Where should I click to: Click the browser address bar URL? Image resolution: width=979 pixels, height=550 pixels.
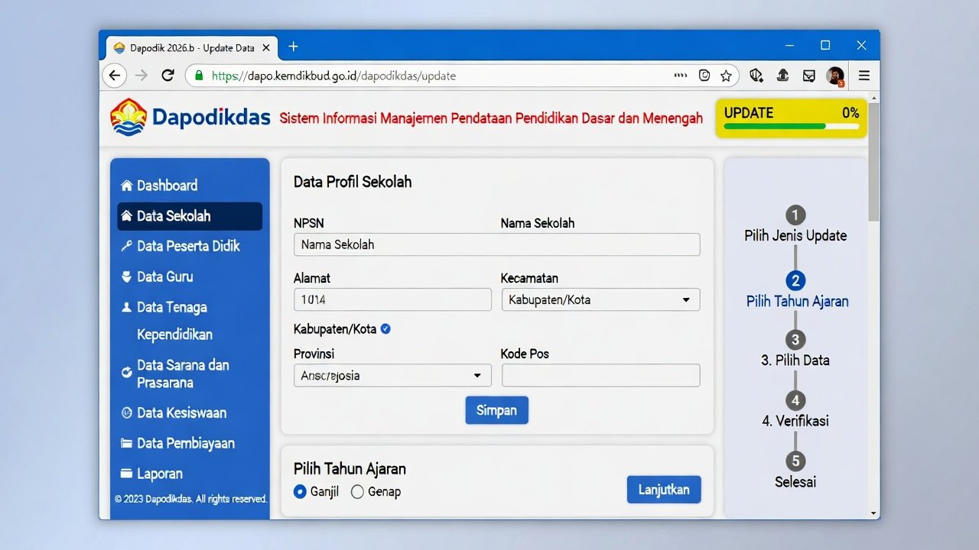(333, 76)
